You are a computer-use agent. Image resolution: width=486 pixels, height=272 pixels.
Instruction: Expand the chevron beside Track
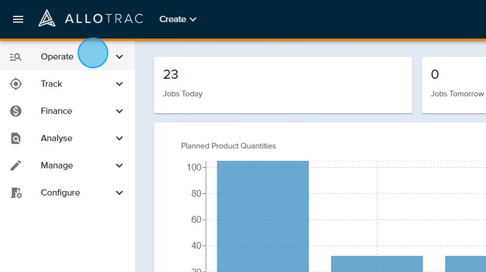[x=119, y=84]
